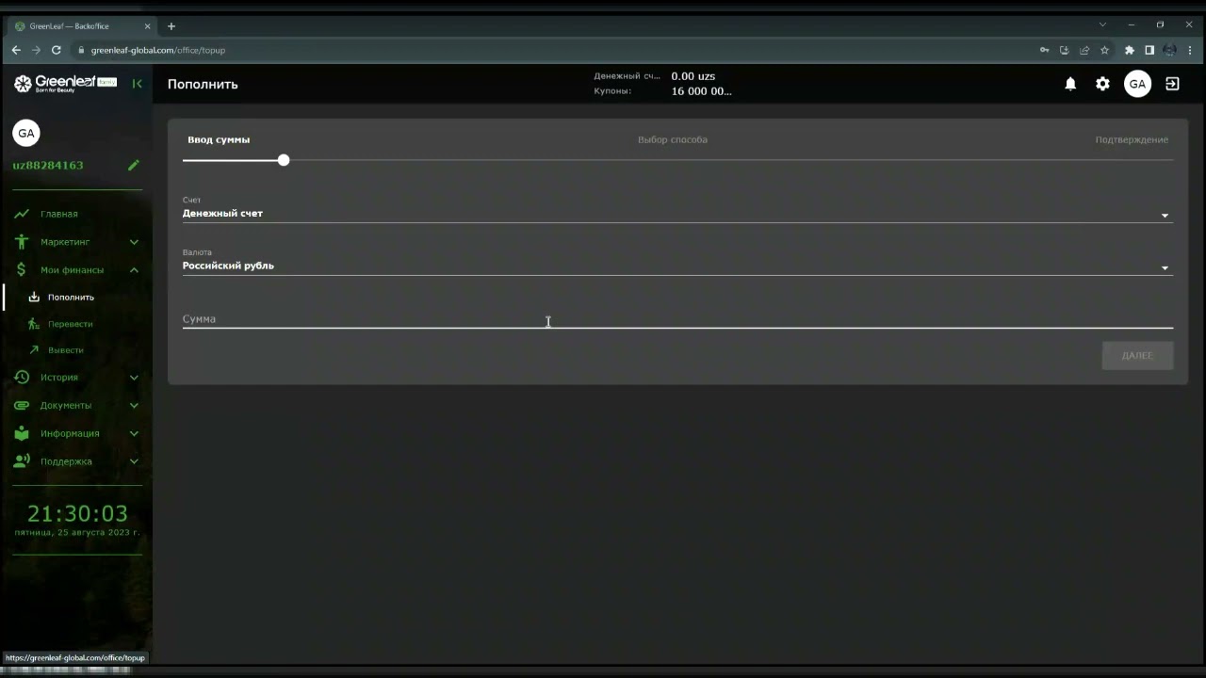Open the Пополнить menu item
Image resolution: width=1206 pixels, height=678 pixels.
(x=71, y=297)
